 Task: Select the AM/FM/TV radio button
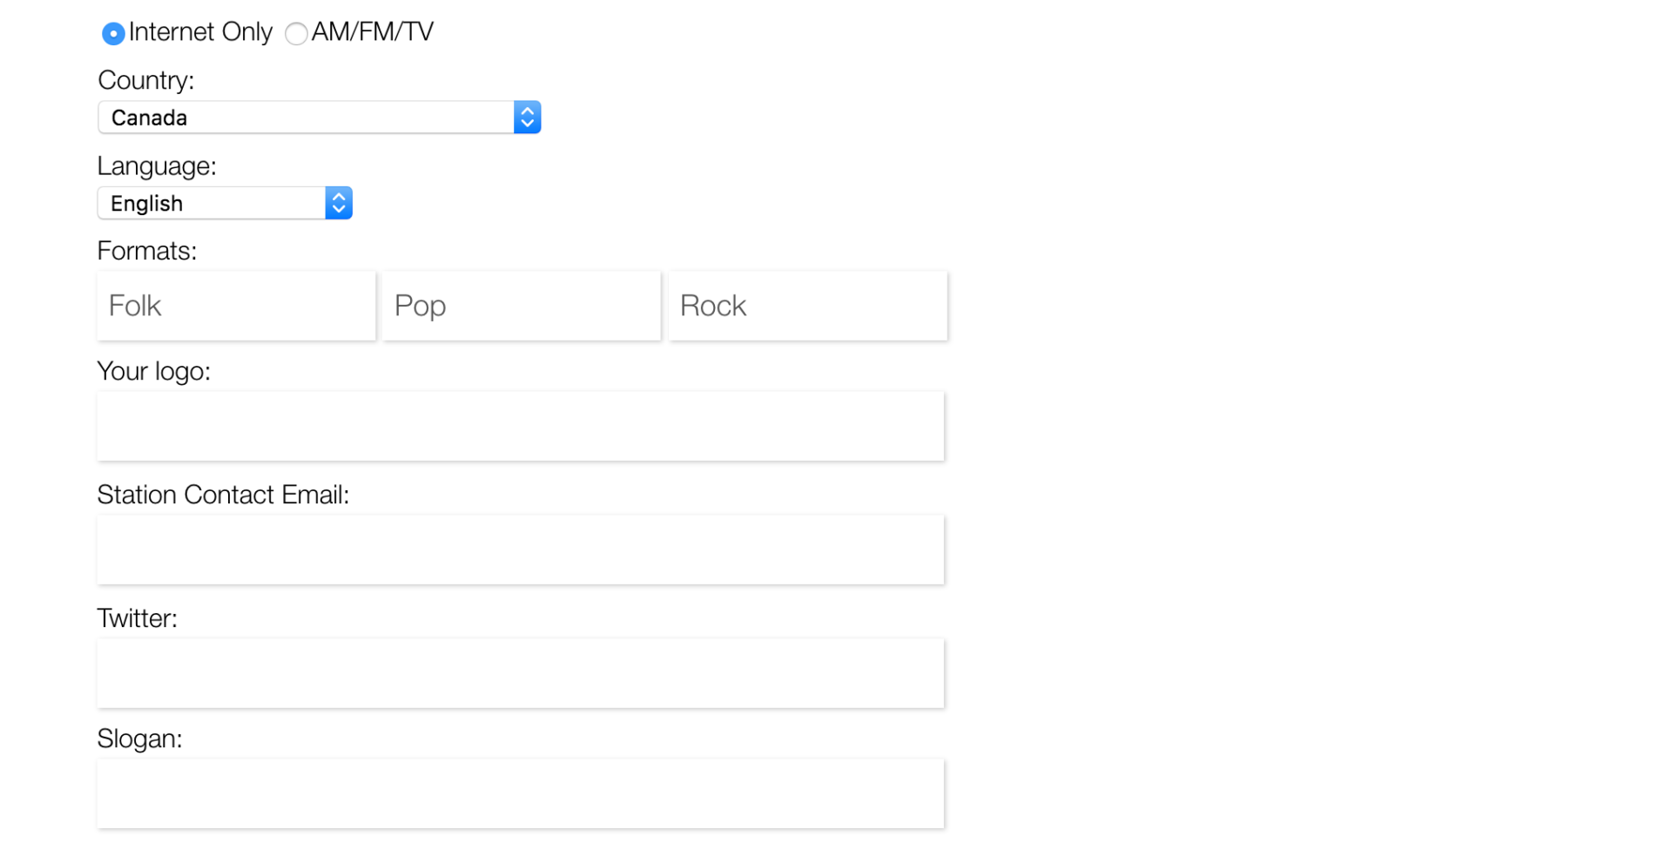295,33
